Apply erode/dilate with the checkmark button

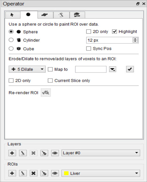click(130, 69)
